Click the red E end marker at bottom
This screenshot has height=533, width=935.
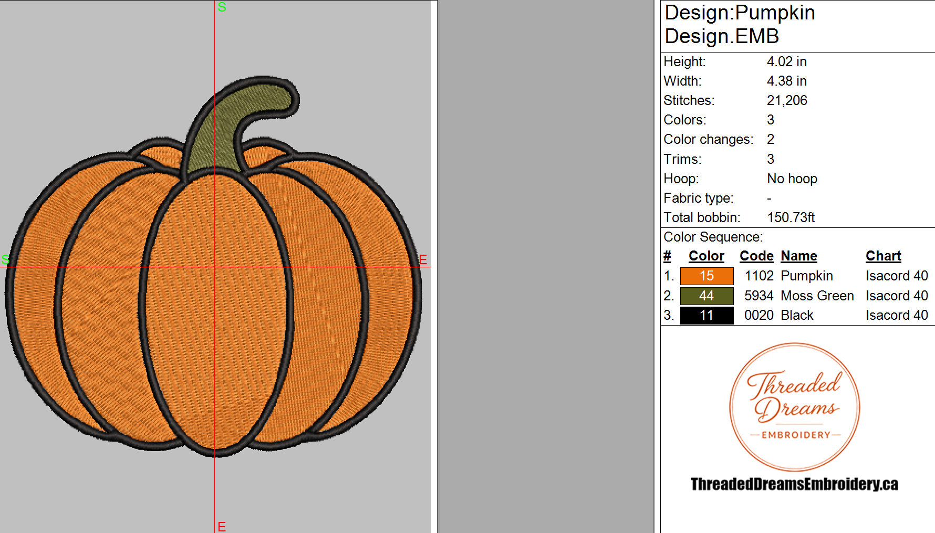coord(222,527)
